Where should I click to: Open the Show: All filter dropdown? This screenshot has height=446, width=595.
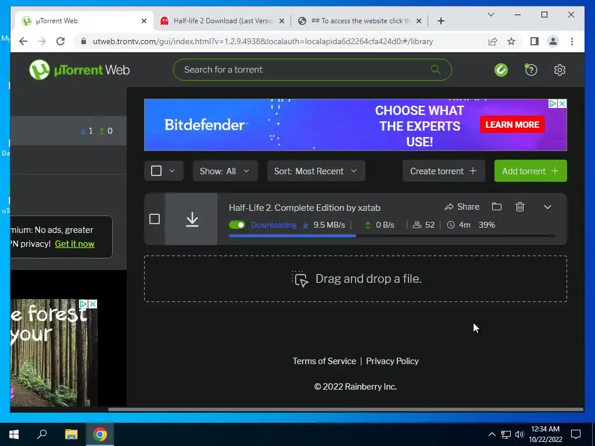click(x=225, y=171)
